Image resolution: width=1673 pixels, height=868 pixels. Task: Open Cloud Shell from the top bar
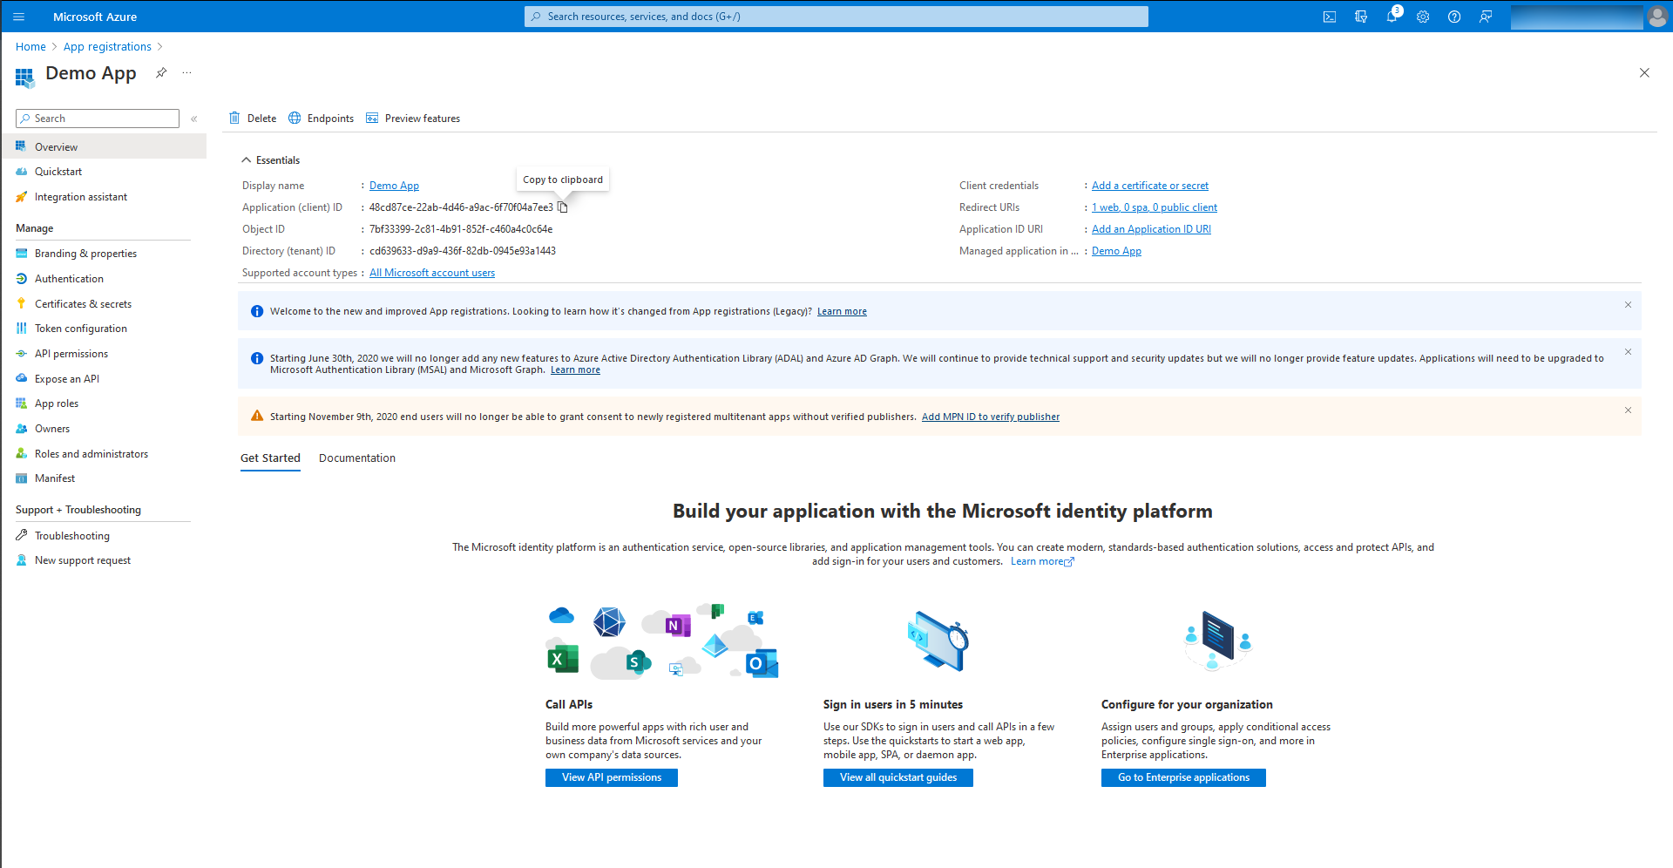pyautogui.click(x=1330, y=17)
